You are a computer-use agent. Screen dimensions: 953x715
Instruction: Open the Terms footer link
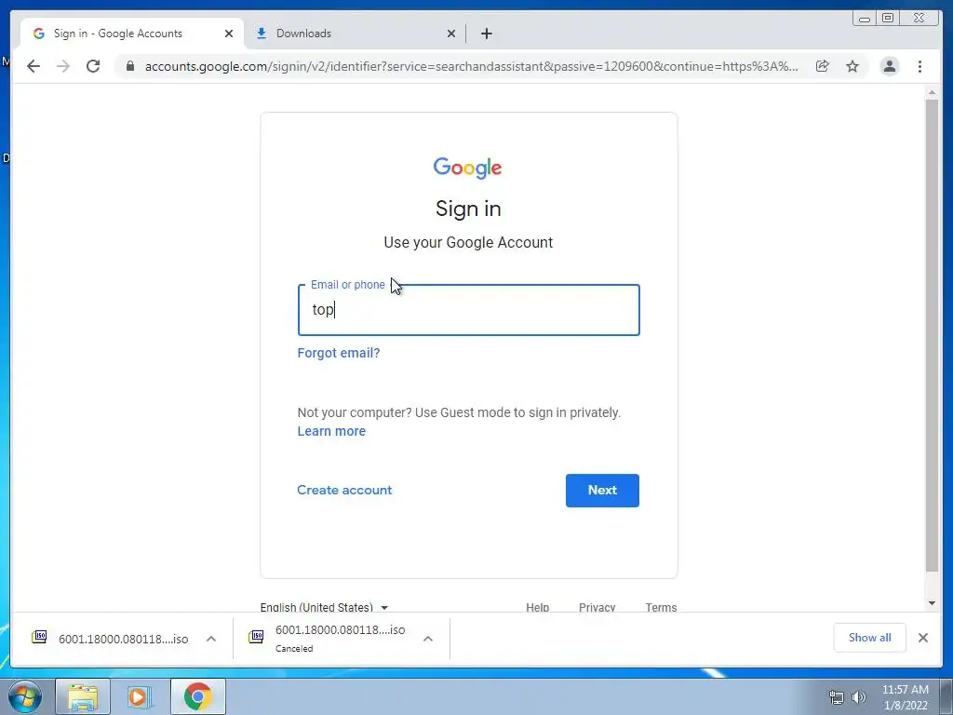point(661,607)
